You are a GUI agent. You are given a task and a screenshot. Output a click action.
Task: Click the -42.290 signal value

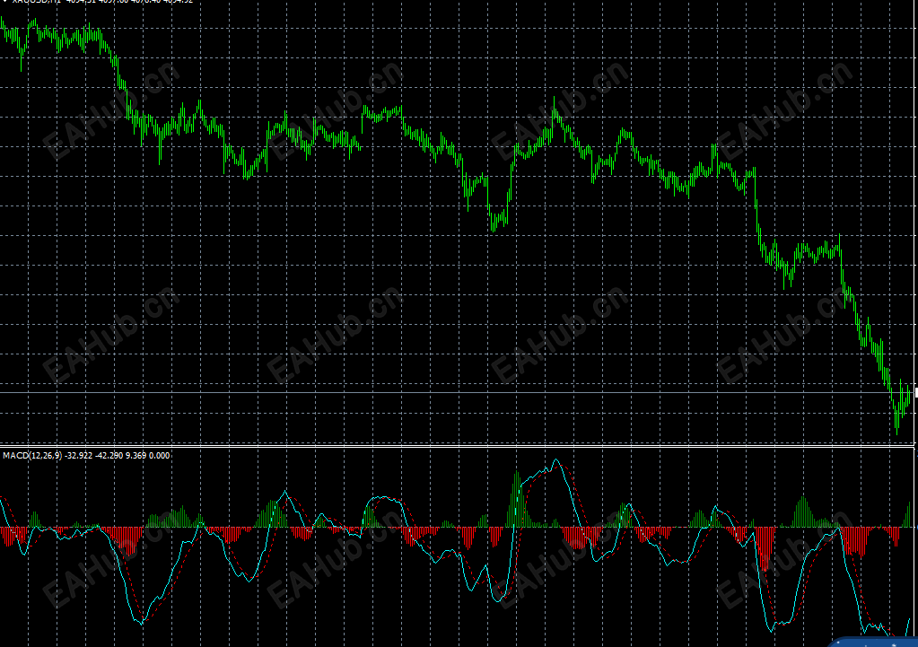click(x=109, y=456)
